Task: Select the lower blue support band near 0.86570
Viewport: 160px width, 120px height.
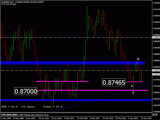Action: click(x=76, y=100)
